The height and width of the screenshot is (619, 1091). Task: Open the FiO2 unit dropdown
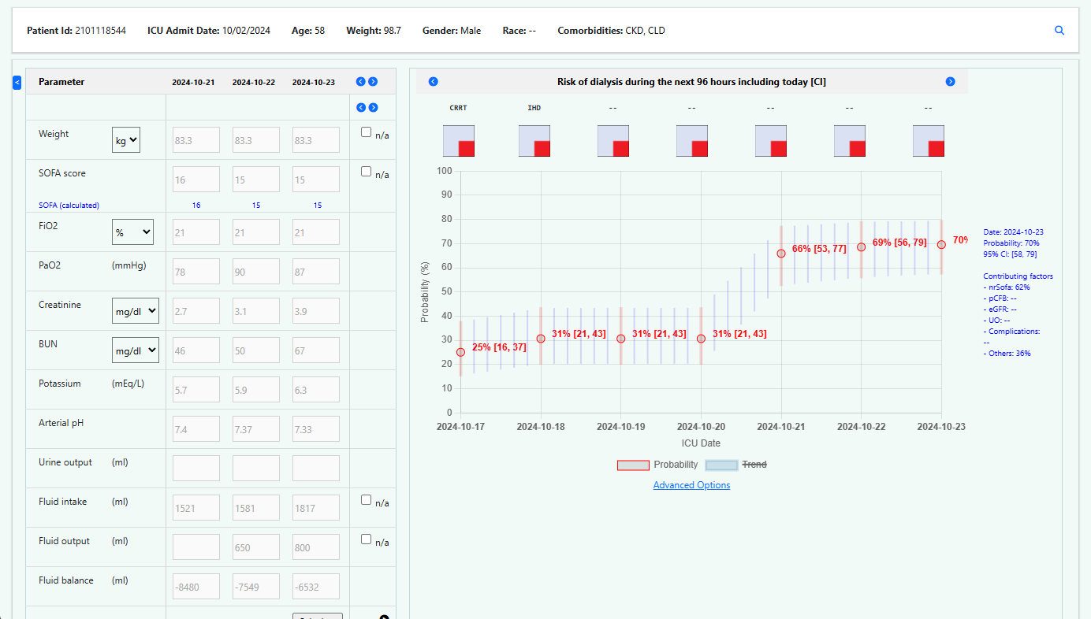click(132, 232)
